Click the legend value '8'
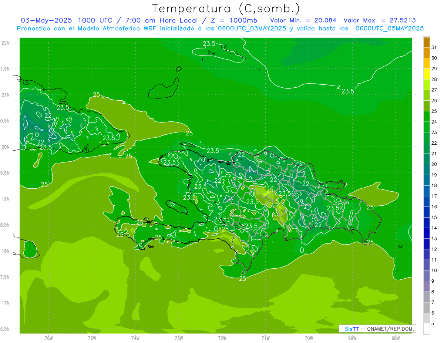Screen dimensions: 444x343 click(433, 292)
